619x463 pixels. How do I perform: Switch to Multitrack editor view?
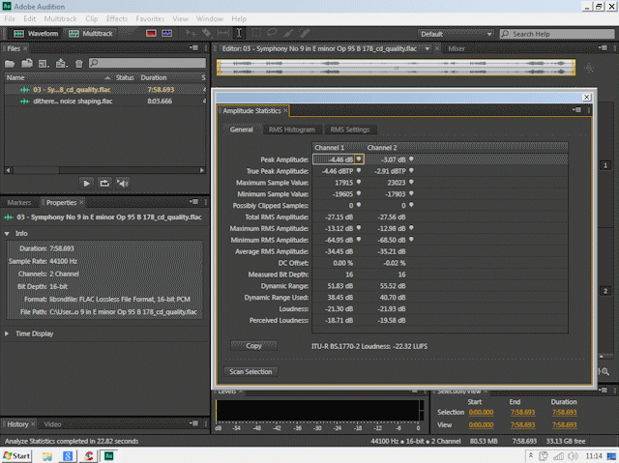coord(96,33)
